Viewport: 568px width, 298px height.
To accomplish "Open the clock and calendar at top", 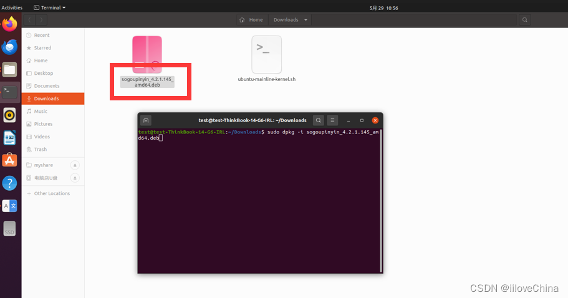I will tap(383, 8).
